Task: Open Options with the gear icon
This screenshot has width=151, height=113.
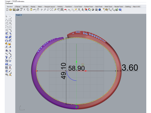Action: [107, 10]
